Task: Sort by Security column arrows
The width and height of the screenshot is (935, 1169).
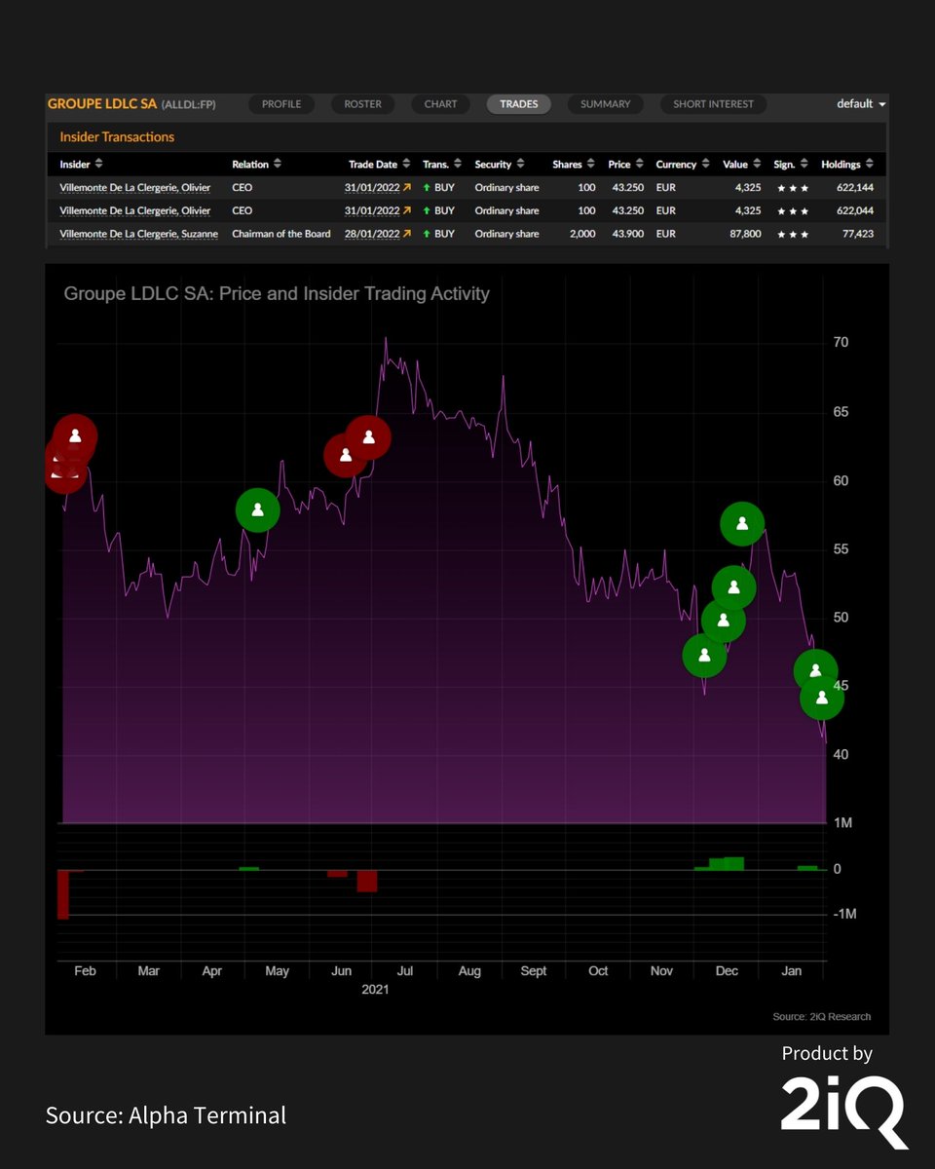Action: [x=520, y=165]
